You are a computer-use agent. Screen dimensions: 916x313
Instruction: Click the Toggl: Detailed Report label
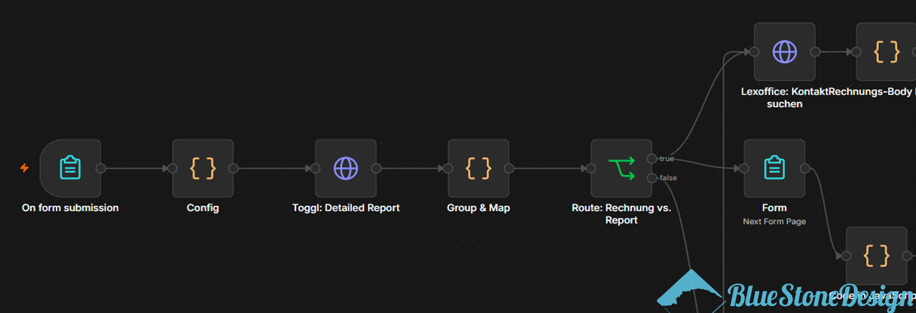tap(346, 208)
